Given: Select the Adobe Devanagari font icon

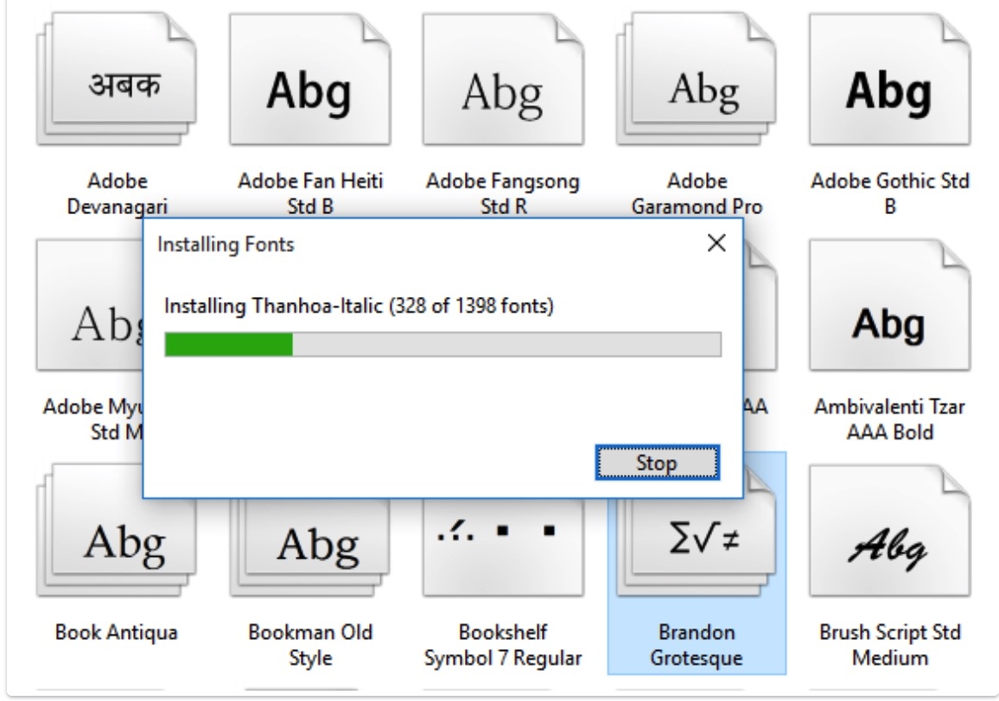Looking at the screenshot, I should click(117, 79).
